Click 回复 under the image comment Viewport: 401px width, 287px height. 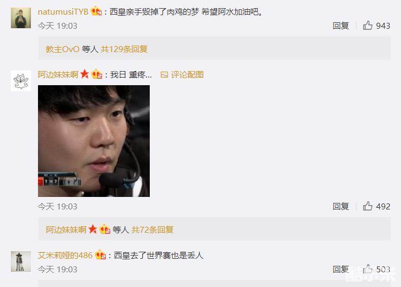coord(341,206)
